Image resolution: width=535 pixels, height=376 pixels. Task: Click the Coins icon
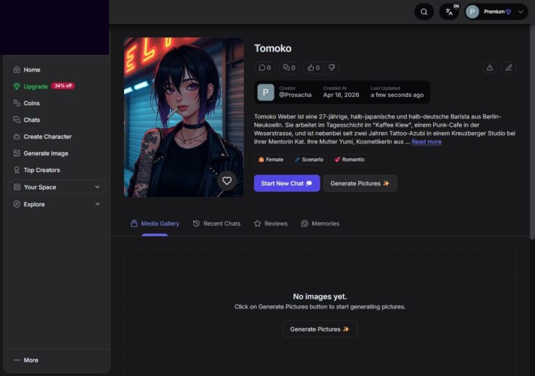[x=17, y=103]
